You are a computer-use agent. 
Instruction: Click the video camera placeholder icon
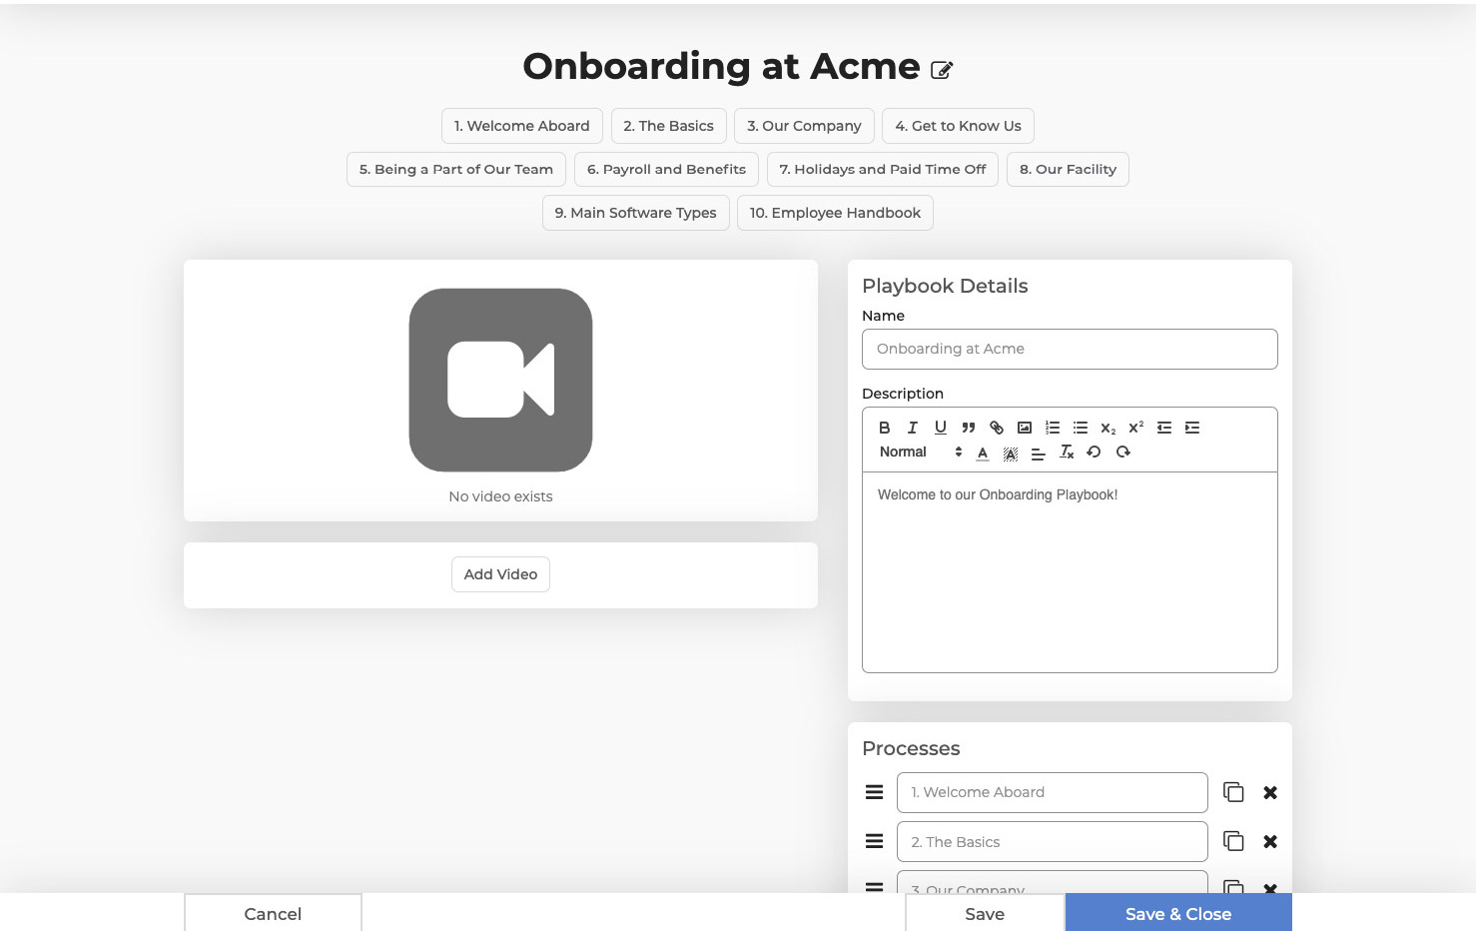pos(500,380)
